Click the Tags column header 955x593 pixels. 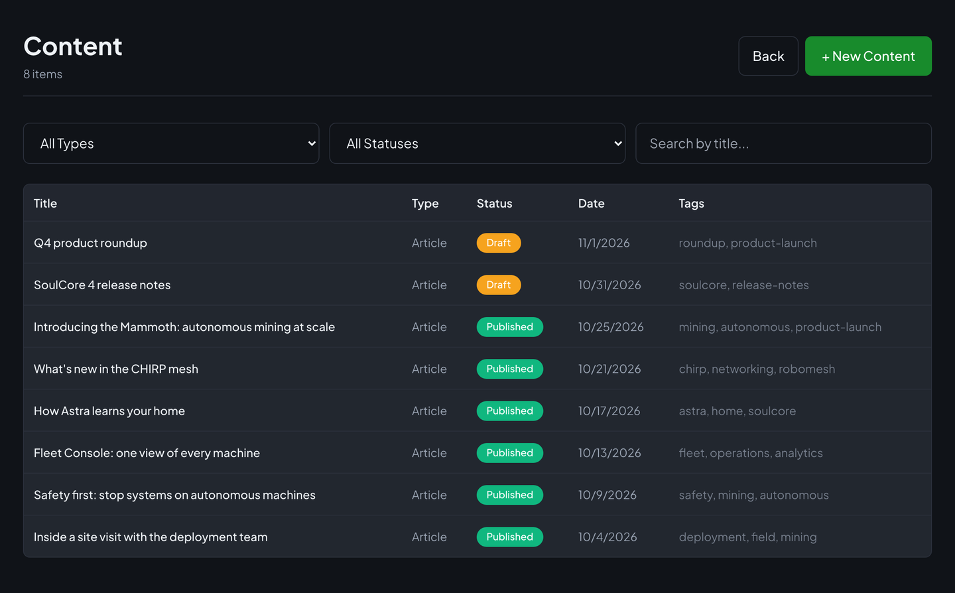click(691, 204)
